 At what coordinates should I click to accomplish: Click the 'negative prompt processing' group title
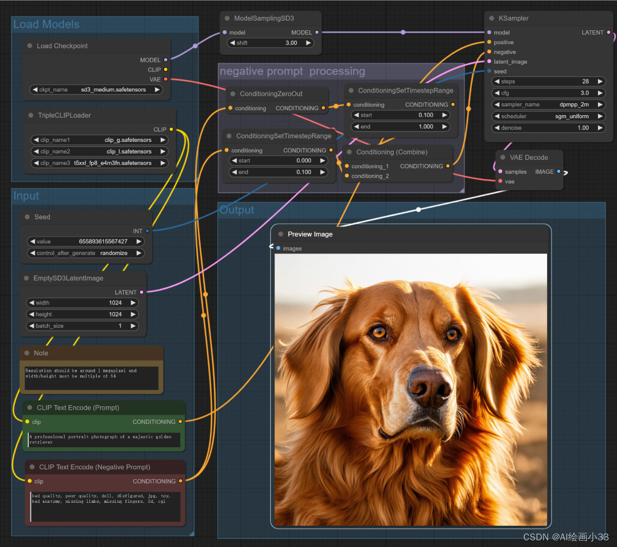[x=293, y=71]
